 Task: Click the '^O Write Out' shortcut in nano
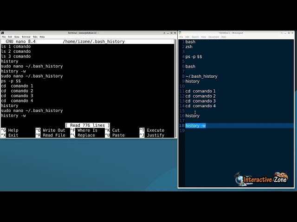51,130
